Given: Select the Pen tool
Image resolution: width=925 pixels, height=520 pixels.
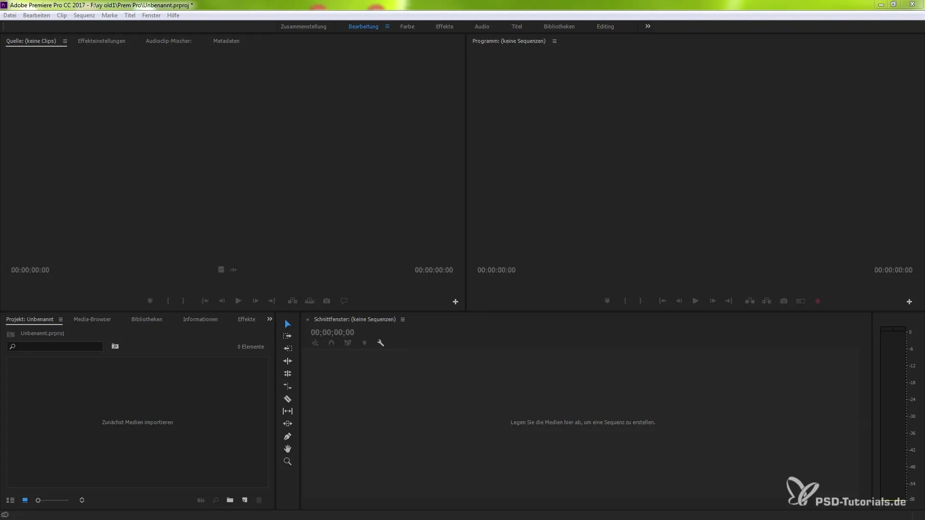Looking at the screenshot, I should (x=288, y=436).
